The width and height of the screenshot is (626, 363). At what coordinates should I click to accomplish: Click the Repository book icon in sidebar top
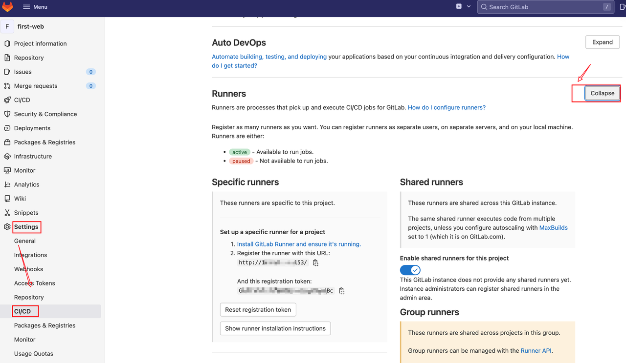(7, 58)
